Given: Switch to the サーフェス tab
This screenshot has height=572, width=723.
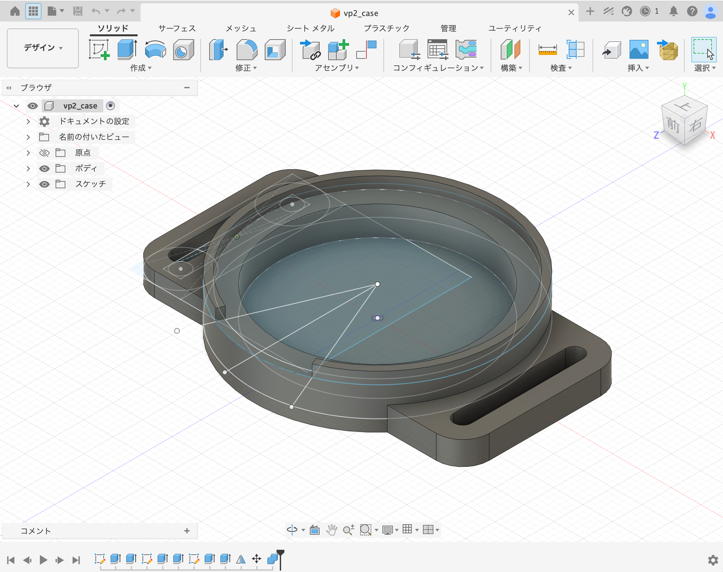Looking at the screenshot, I should (177, 28).
